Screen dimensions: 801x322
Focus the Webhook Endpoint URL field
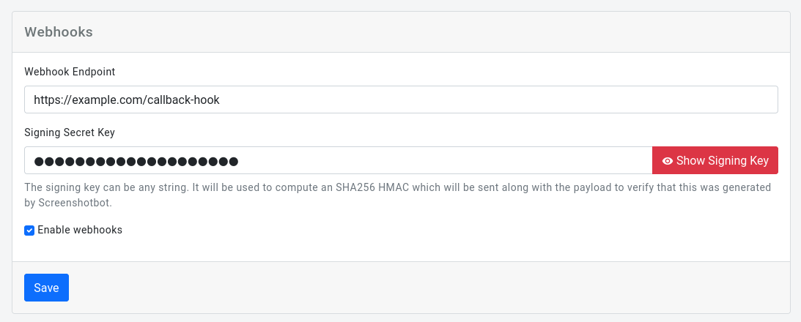[401, 100]
